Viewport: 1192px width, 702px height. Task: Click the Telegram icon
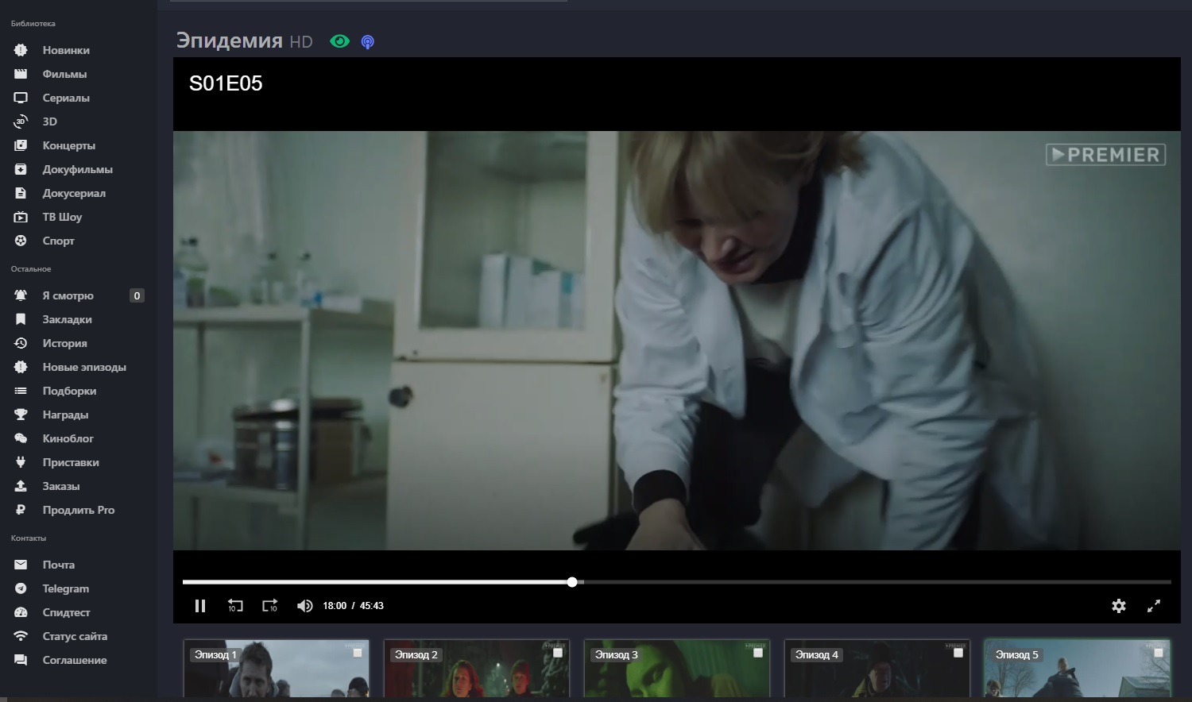21,588
